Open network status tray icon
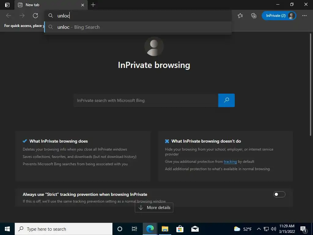The height and width of the screenshot is (235, 313). click(266, 229)
